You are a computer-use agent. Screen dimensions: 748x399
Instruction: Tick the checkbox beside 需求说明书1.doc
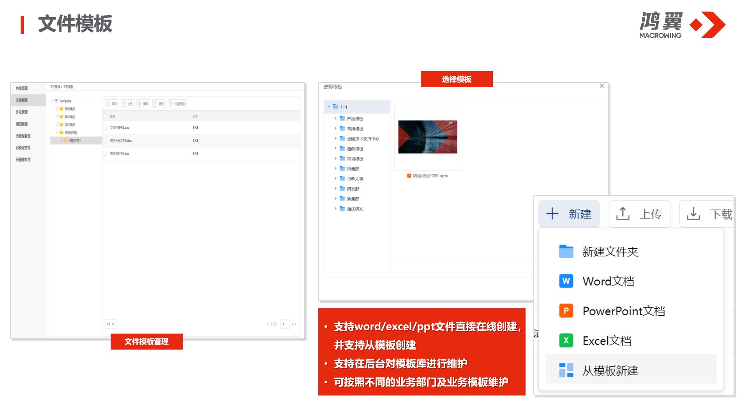pyautogui.click(x=105, y=153)
